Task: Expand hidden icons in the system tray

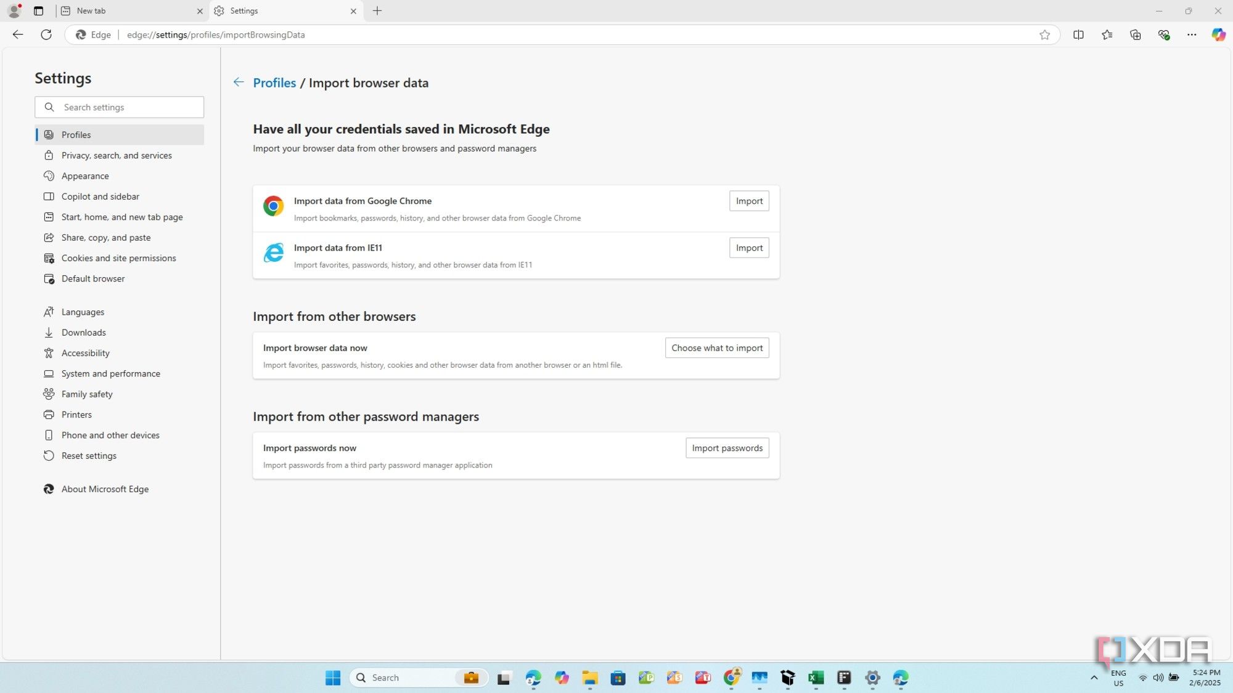Action: [1094, 678]
